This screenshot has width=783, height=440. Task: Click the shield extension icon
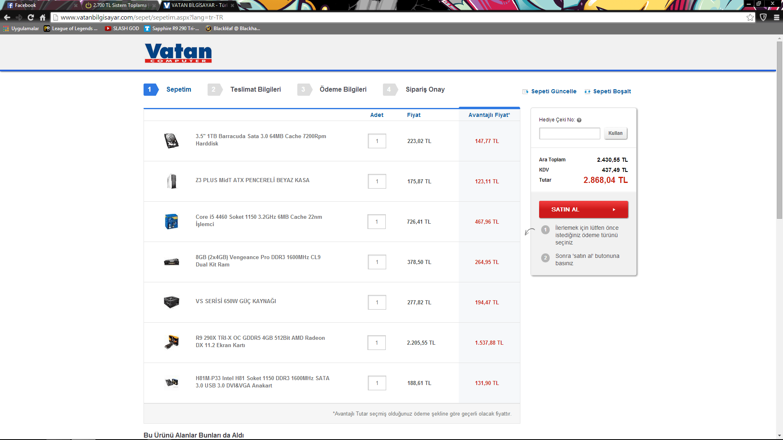coord(763,18)
